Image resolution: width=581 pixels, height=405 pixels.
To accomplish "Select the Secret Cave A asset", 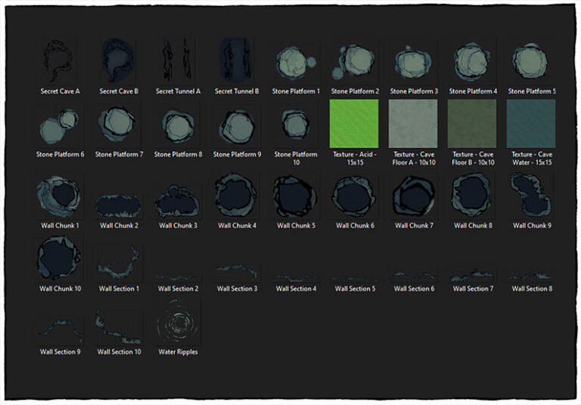I will tap(60, 60).
